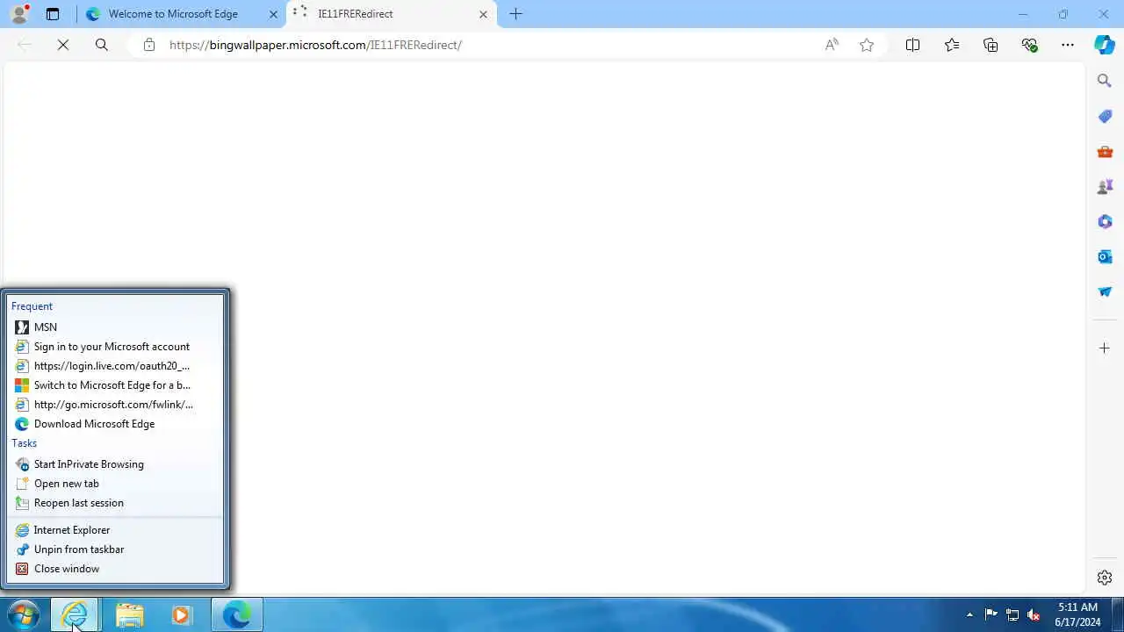Choose Reopen last session task
The width and height of the screenshot is (1124, 632).
[116, 502]
